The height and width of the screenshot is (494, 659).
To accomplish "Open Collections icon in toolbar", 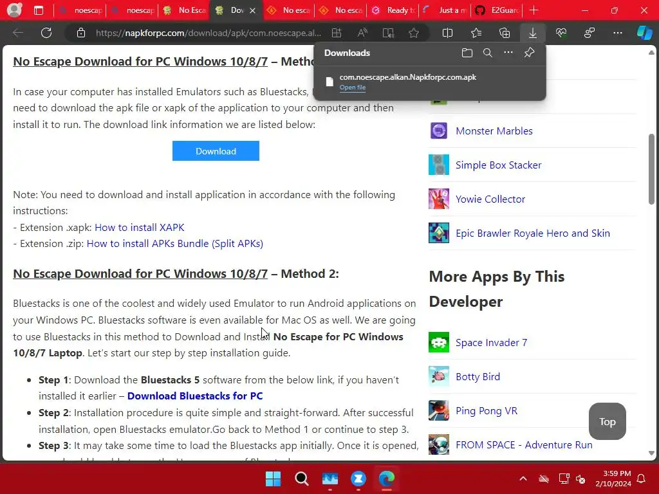I will click(505, 33).
